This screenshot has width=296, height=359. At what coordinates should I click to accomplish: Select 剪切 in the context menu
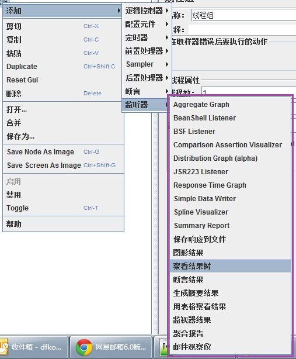point(63,26)
